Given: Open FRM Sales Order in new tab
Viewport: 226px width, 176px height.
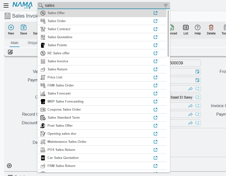Looking at the screenshot, I should click(x=155, y=85).
